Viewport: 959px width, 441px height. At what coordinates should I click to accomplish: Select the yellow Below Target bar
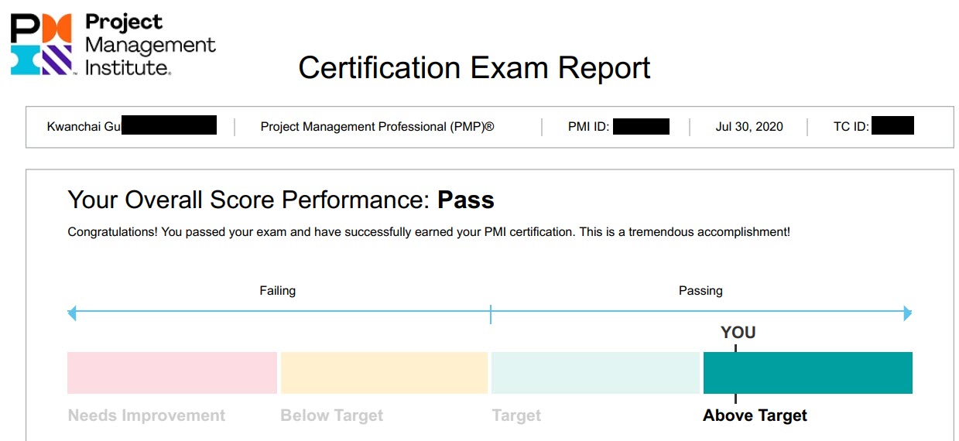(384, 373)
